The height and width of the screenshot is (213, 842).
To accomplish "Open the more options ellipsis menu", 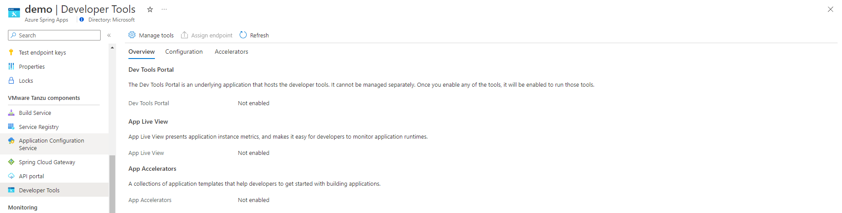I will 164,9.
